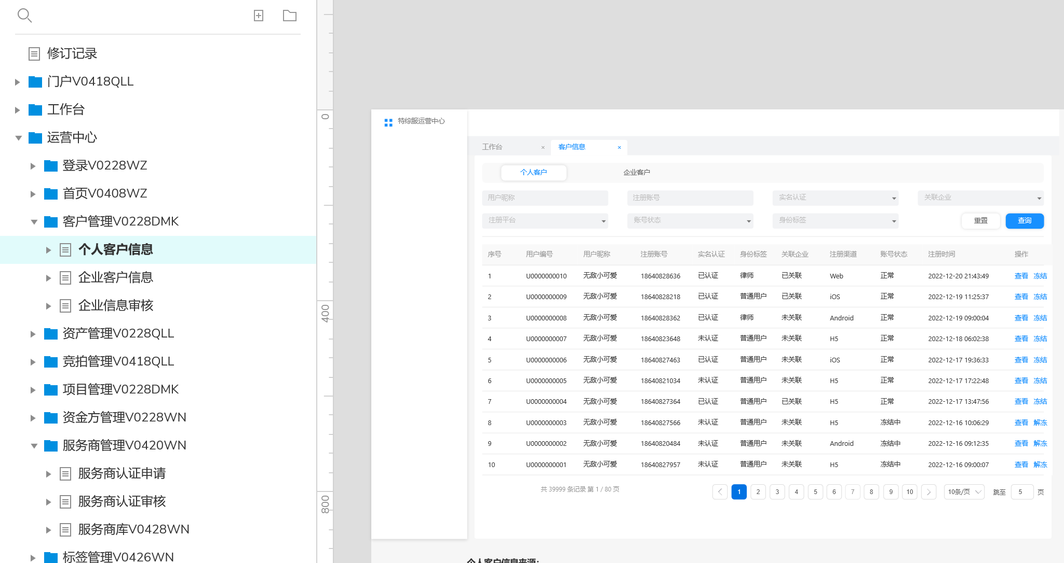This screenshot has height=563, width=1064.
Task: Click the 用户昵称 input field
Action: coord(545,198)
